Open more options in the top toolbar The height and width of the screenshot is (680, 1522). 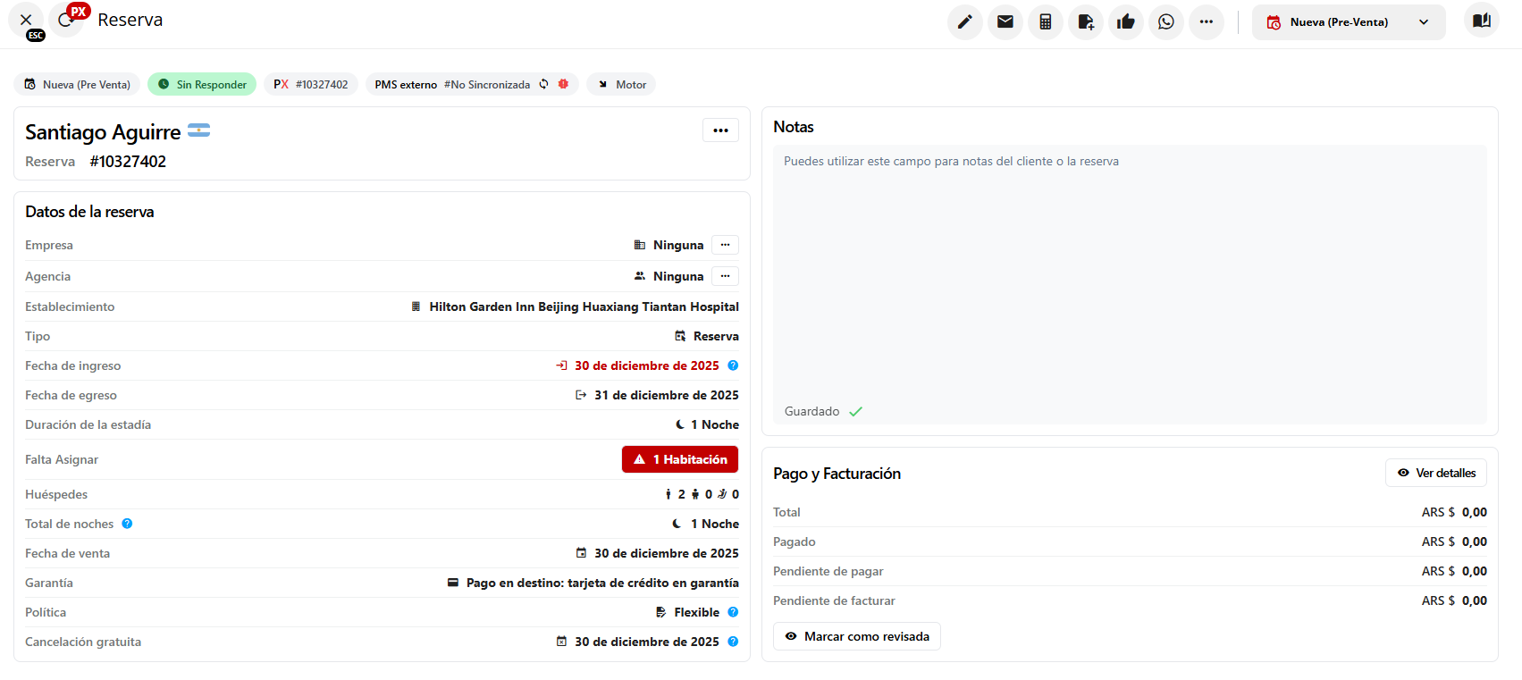point(1206,22)
